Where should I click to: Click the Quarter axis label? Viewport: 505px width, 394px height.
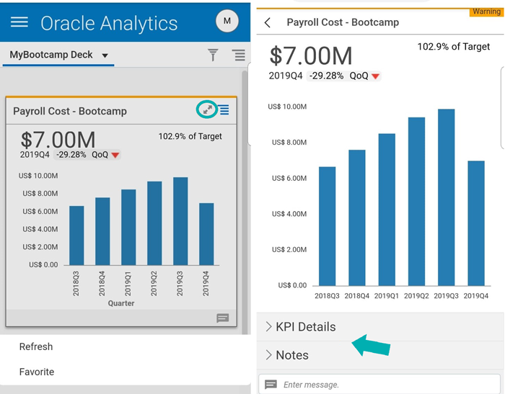[x=121, y=303]
